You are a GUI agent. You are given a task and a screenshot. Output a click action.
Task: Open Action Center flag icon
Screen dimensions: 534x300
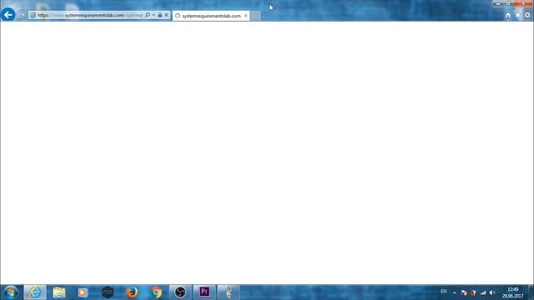(x=464, y=292)
